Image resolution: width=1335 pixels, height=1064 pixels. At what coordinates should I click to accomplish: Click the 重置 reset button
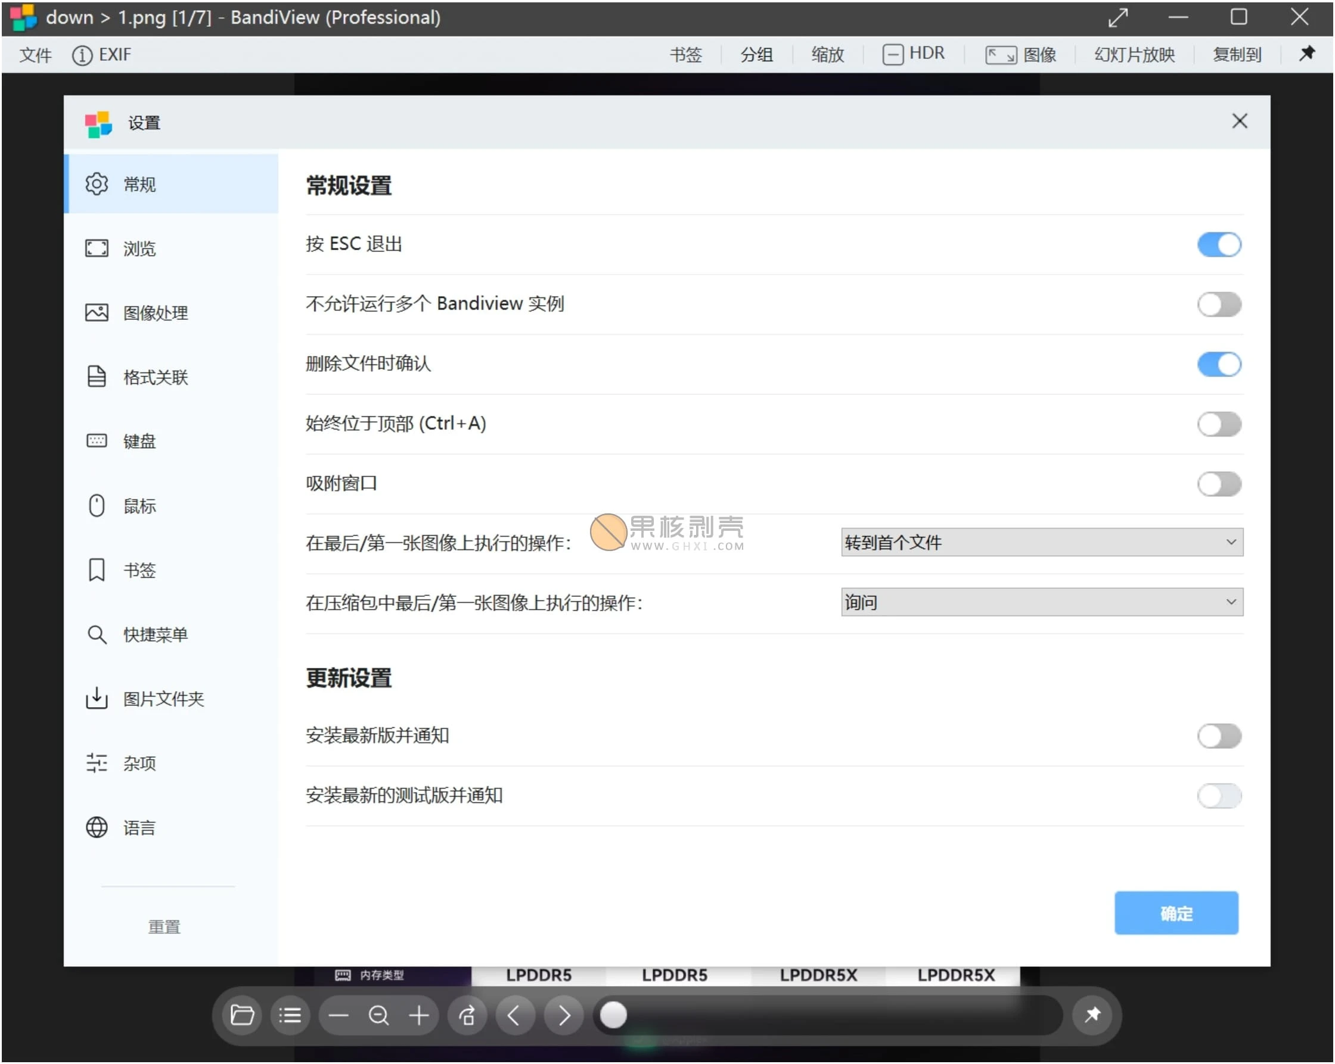(166, 926)
